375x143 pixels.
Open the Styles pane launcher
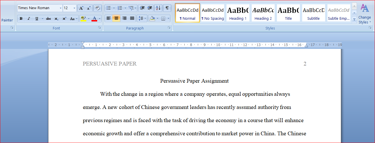370,28
